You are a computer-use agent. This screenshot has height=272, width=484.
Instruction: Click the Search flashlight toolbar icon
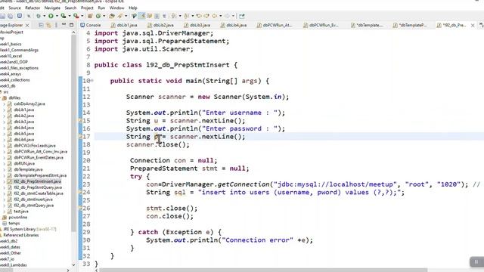point(119,16)
